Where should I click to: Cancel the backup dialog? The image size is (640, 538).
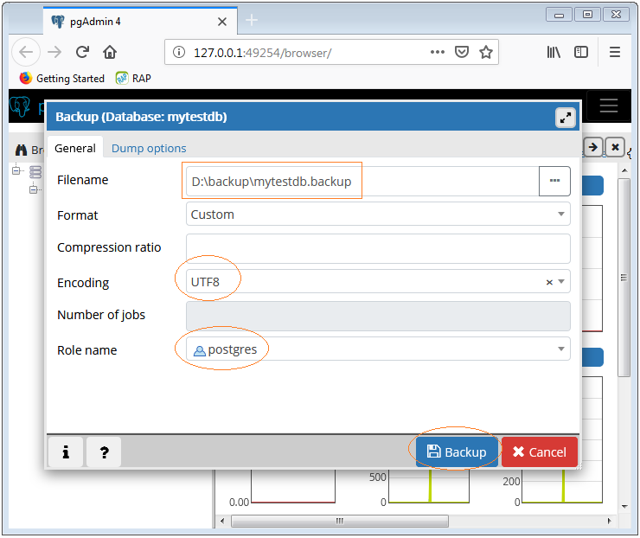(x=539, y=452)
